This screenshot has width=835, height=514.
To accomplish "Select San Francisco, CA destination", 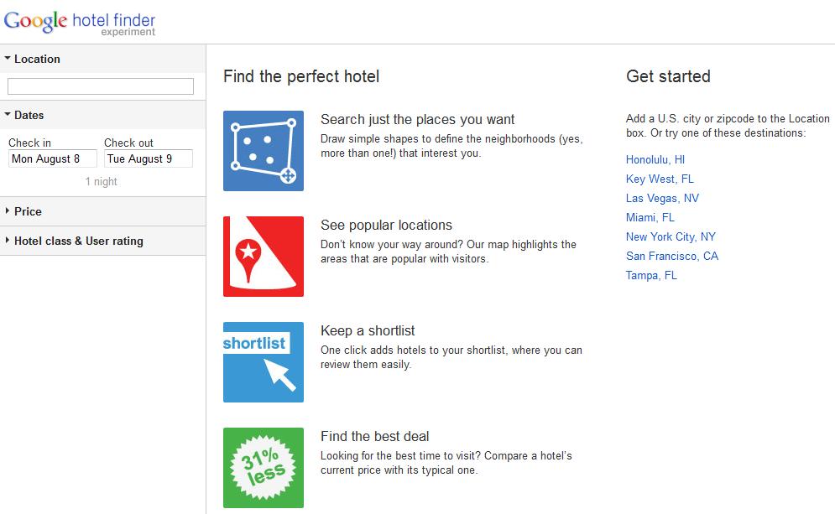I will click(x=672, y=256).
